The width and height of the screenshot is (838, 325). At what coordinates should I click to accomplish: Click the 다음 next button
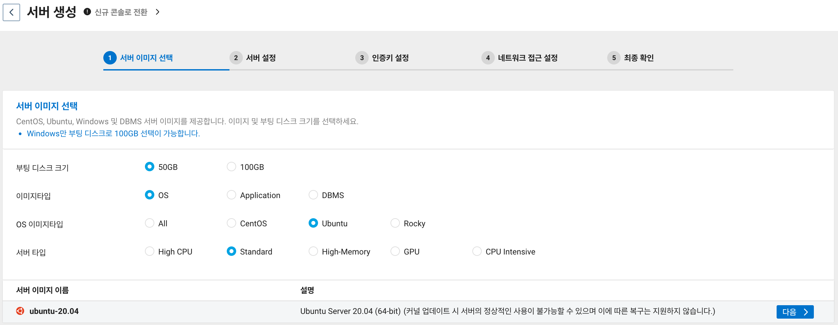(795, 312)
